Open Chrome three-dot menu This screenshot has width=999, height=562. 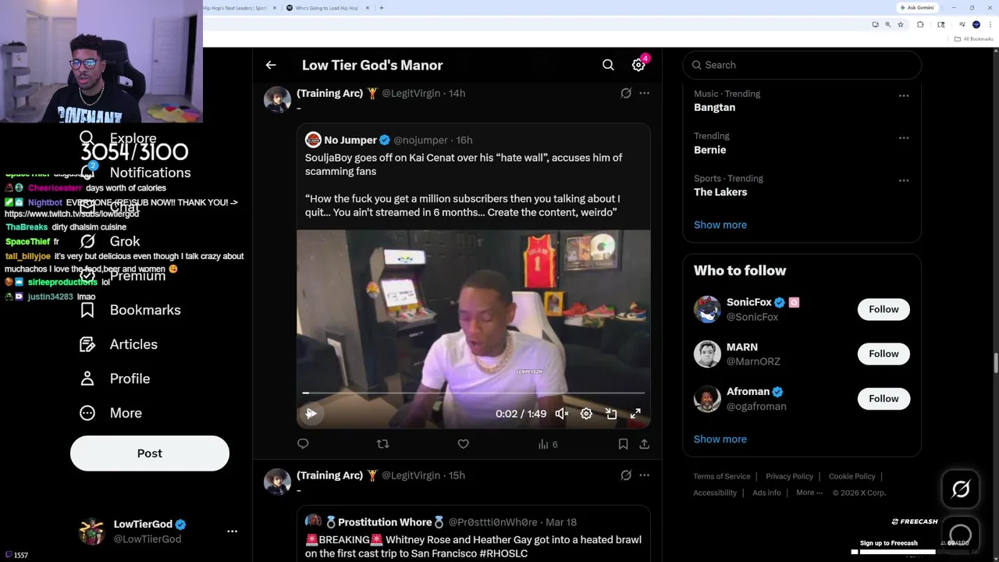[989, 25]
